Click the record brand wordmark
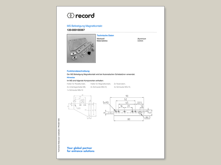The height and width of the screenshot is (165, 221). coord(85,16)
